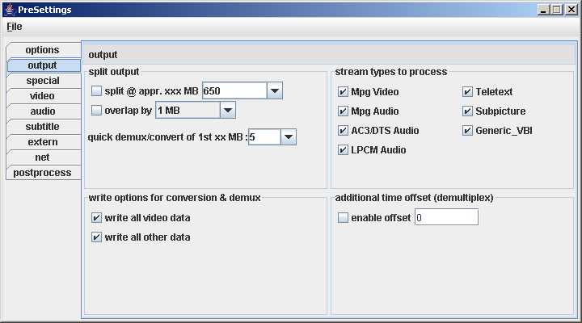
Task: Uncheck Mpg Video stream type
Action: tap(343, 92)
